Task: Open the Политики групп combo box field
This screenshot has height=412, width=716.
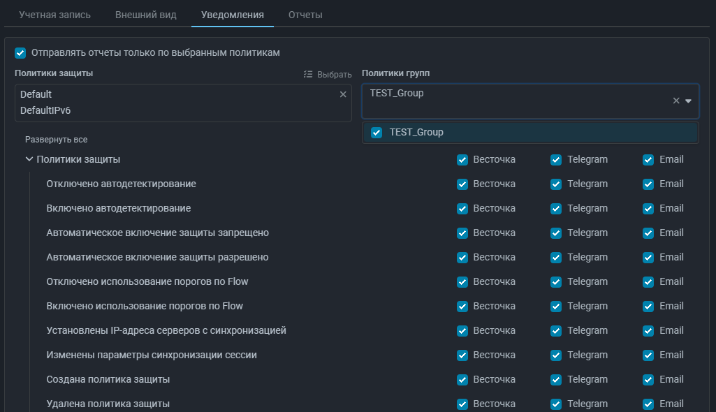Action: click(x=517, y=101)
